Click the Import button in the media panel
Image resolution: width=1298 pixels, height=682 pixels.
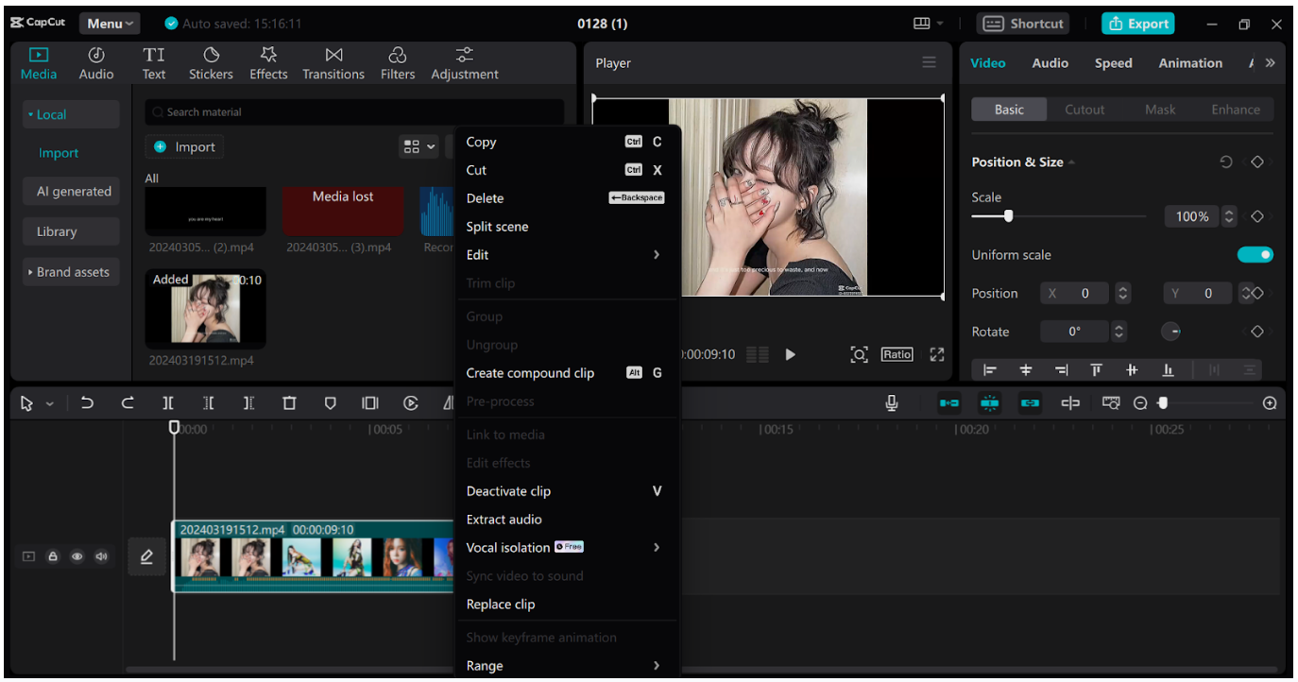coord(184,146)
